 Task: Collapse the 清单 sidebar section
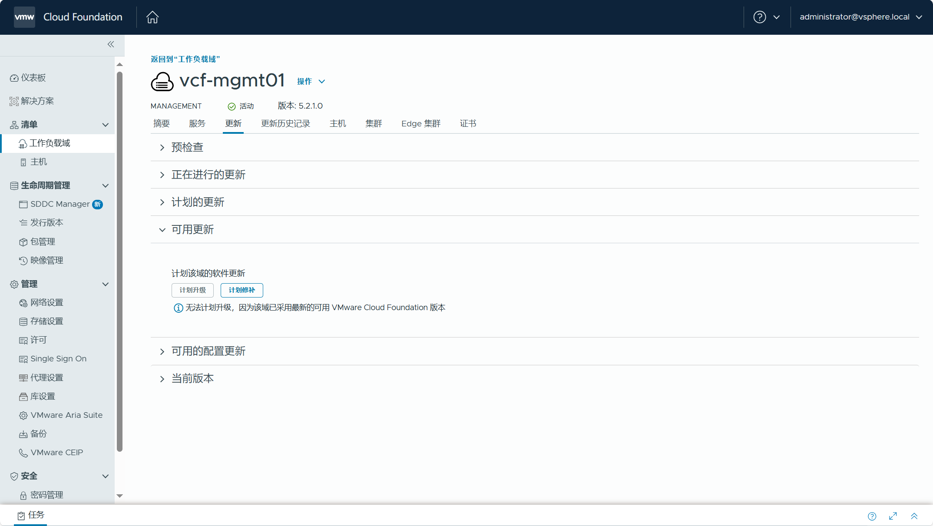tap(105, 125)
